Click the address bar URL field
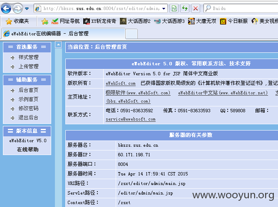 coord(101,8)
